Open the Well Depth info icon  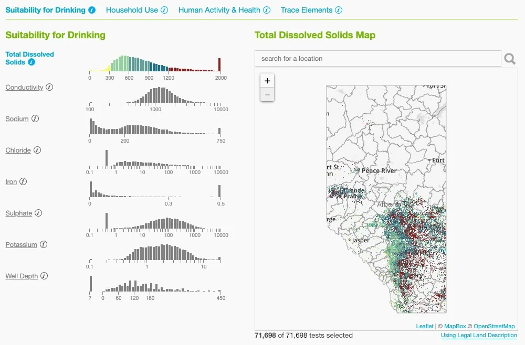click(x=45, y=276)
